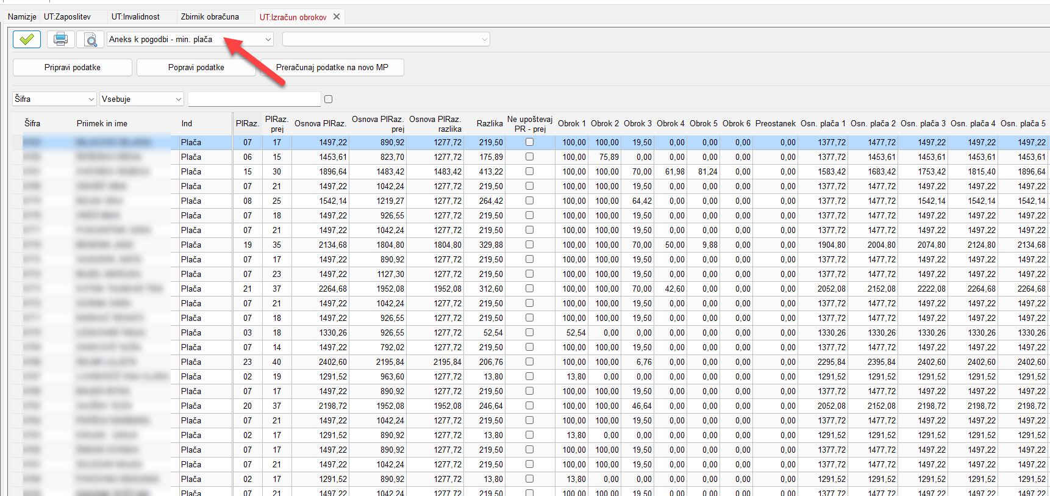Click Preračunaj podatke na novo MP button

click(x=332, y=67)
